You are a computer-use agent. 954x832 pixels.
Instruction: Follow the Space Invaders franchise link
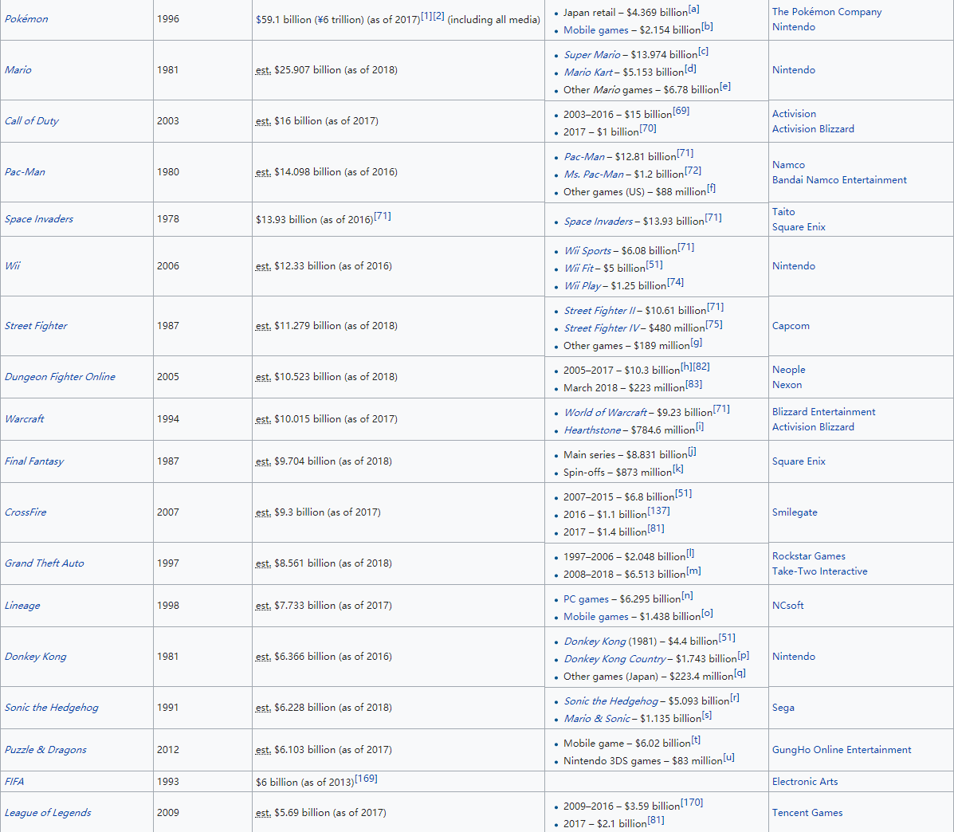pyautogui.click(x=39, y=219)
